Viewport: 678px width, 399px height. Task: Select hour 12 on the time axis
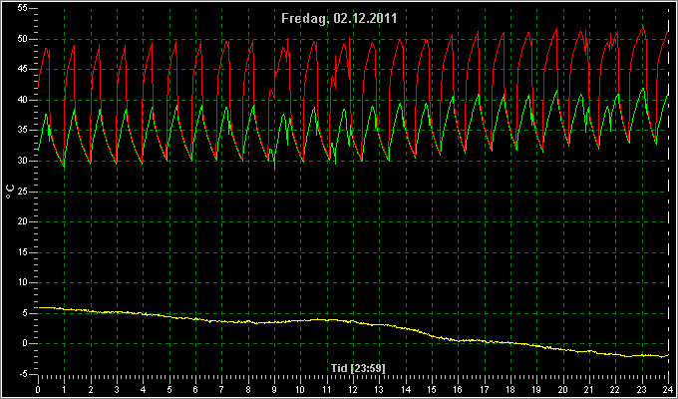pyautogui.click(x=353, y=389)
